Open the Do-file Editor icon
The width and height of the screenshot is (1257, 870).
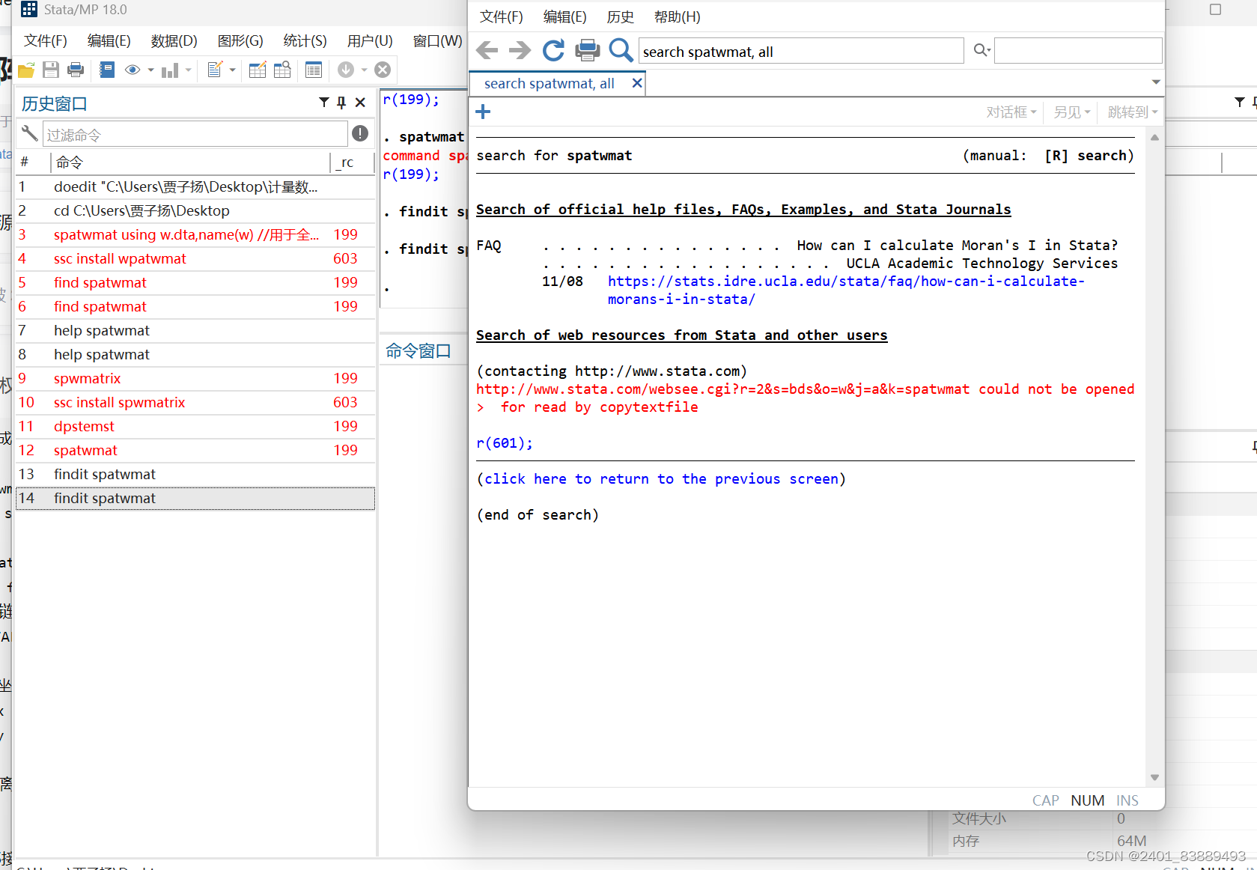point(215,70)
